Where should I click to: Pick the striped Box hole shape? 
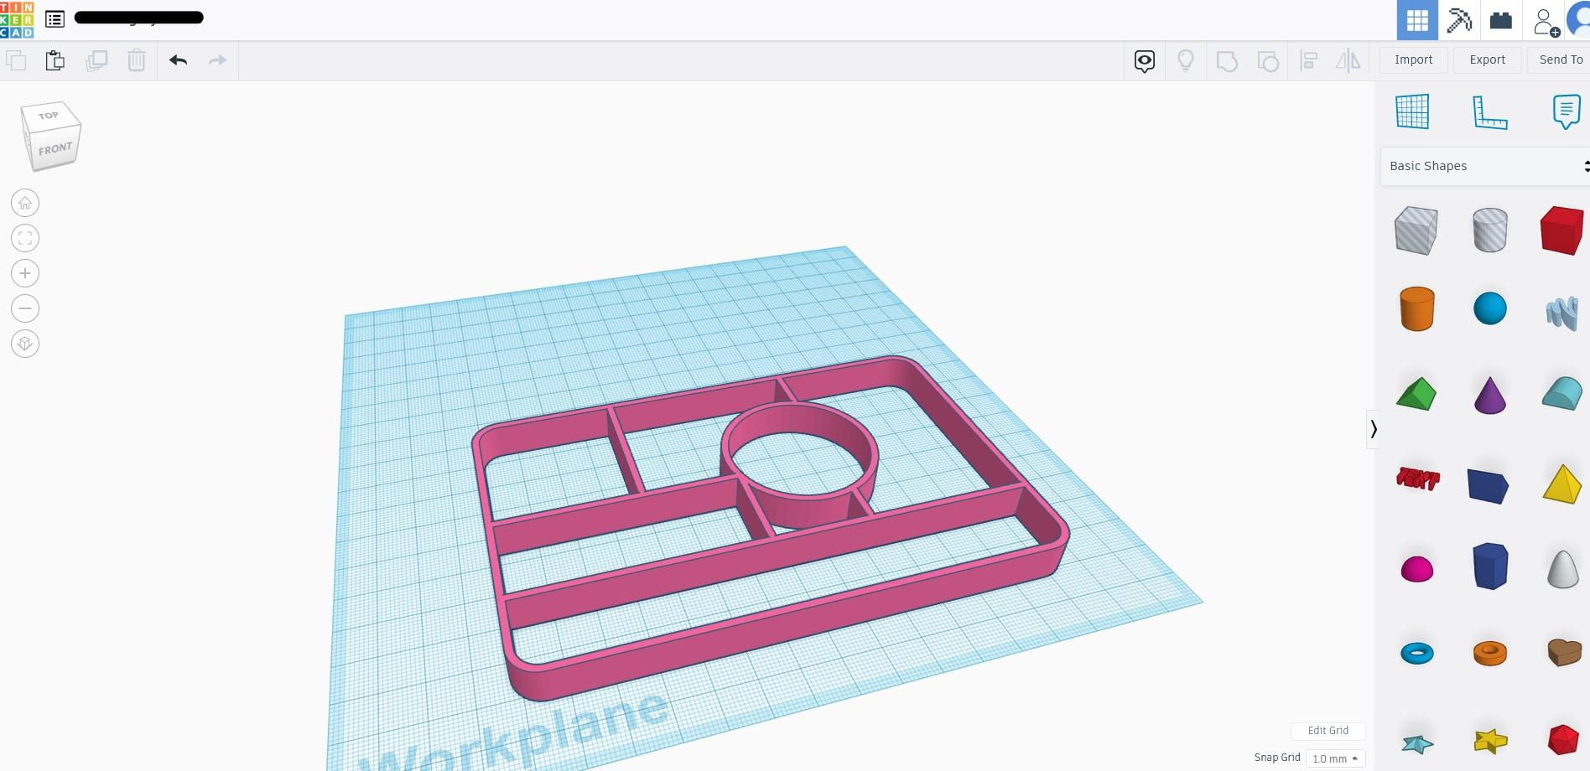[x=1416, y=230]
